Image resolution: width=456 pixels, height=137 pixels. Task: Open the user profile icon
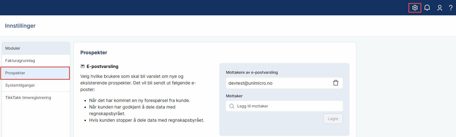pos(440,8)
